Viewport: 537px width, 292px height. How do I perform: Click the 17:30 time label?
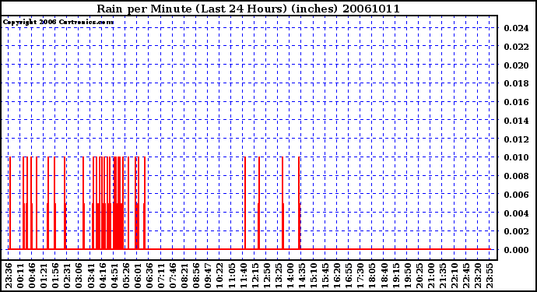point(360,276)
